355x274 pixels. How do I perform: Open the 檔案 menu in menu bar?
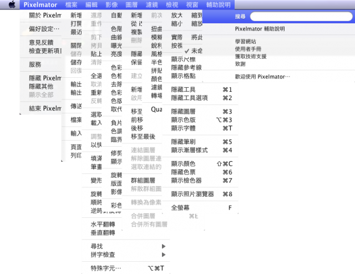click(71, 5)
